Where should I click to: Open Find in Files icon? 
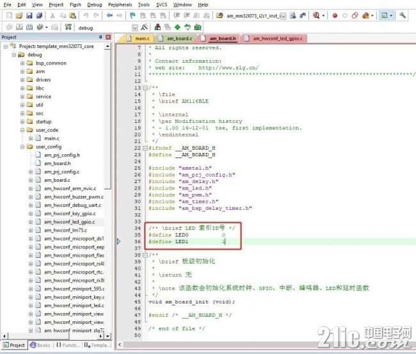220,15
